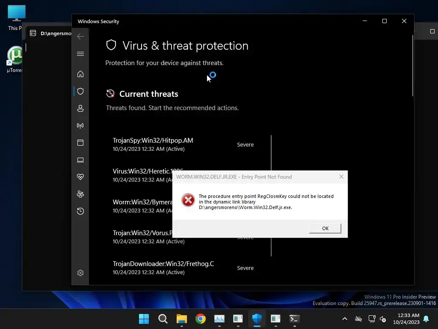Close the Entry Point Not Found error dialog
Image resolution: width=438 pixels, height=329 pixels.
(x=341, y=176)
